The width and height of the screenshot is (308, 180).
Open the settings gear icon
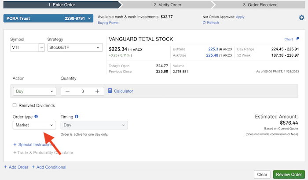[x=301, y=18]
